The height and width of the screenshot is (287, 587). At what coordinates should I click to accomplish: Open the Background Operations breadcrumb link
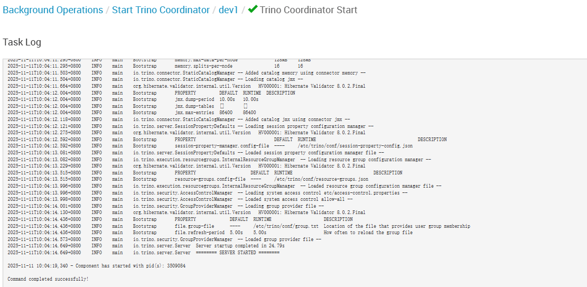tap(53, 10)
